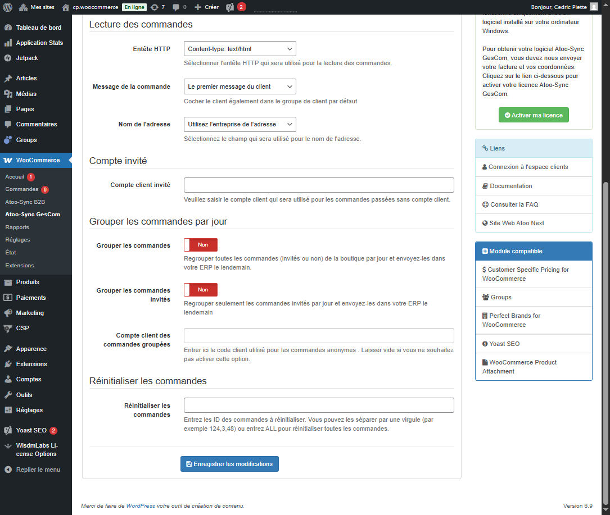Image resolution: width=610 pixels, height=515 pixels.
Task: Click the En ligne status badge
Action: pos(134,7)
